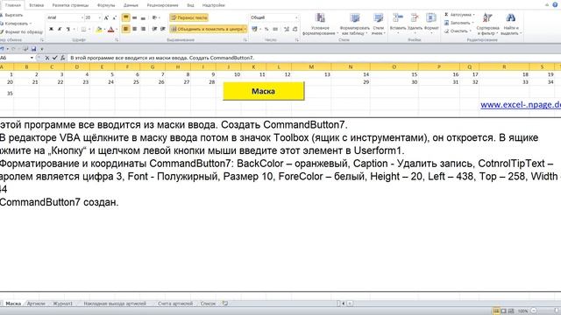Open the Name Box dropdown arrow
Viewport: 561px width, 315px height.
click(x=32, y=58)
